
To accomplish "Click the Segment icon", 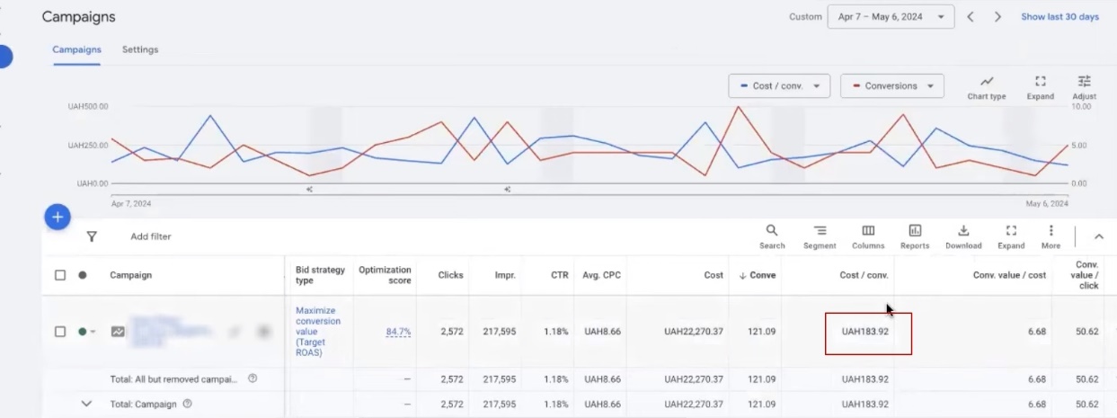I will pyautogui.click(x=820, y=236).
